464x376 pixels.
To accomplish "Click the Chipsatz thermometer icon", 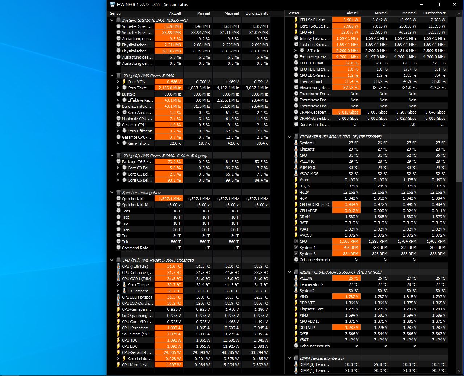I will (296, 149).
